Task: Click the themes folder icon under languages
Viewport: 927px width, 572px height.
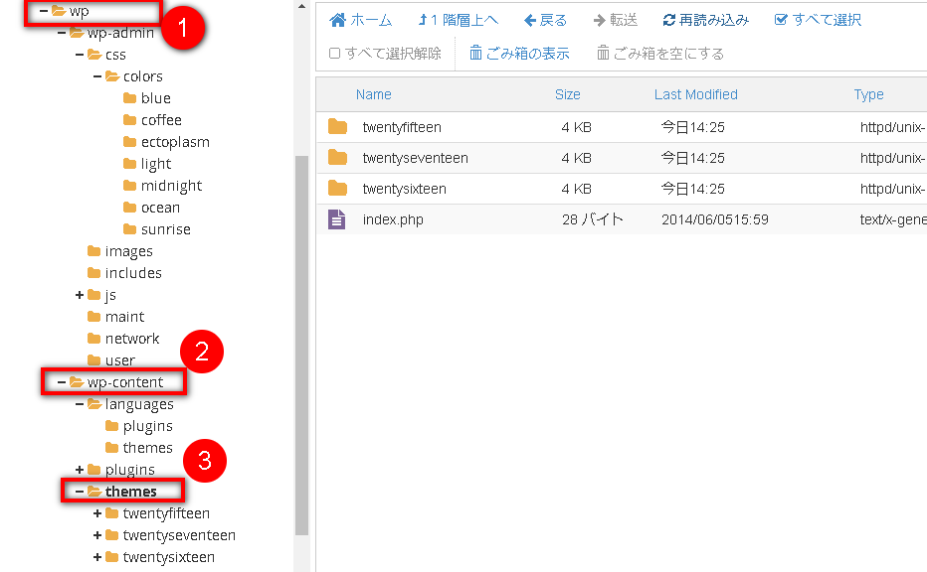Action: pos(112,448)
